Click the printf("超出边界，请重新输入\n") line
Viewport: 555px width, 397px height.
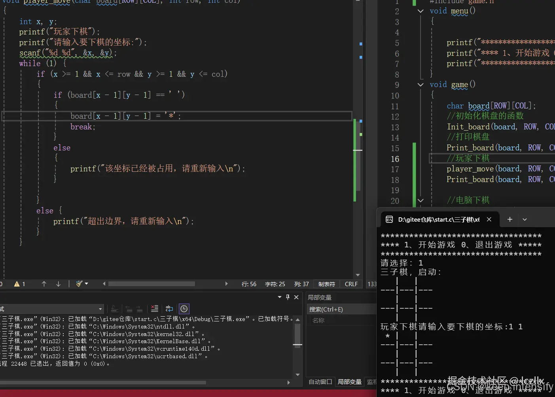tap(123, 221)
